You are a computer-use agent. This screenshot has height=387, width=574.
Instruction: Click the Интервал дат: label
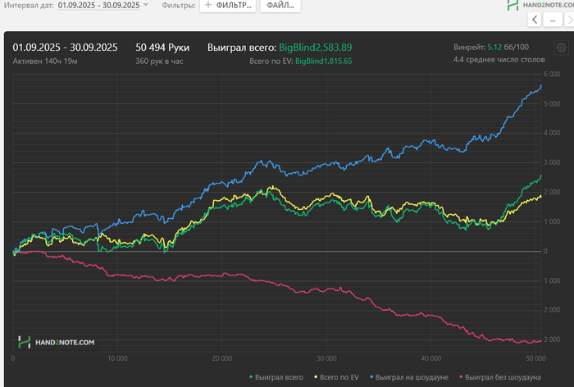click(29, 6)
